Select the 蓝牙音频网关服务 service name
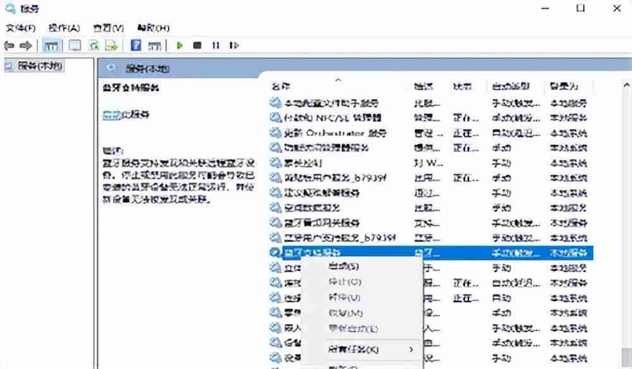Image resolution: width=632 pixels, height=369 pixels. click(x=322, y=223)
